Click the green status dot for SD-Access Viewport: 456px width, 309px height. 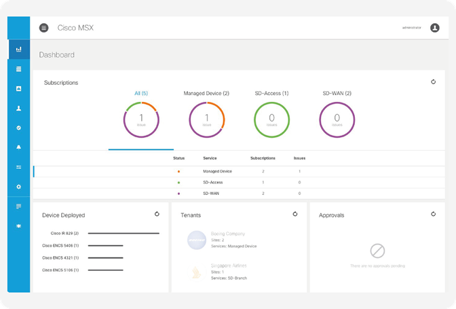click(x=178, y=183)
